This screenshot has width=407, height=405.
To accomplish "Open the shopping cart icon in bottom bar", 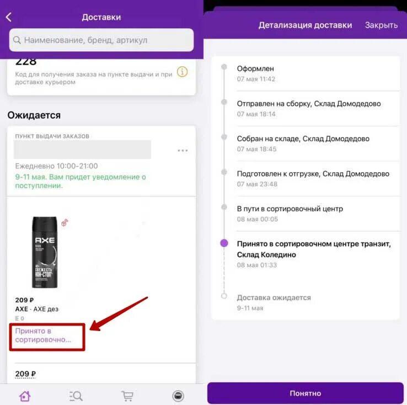I will [127, 396].
